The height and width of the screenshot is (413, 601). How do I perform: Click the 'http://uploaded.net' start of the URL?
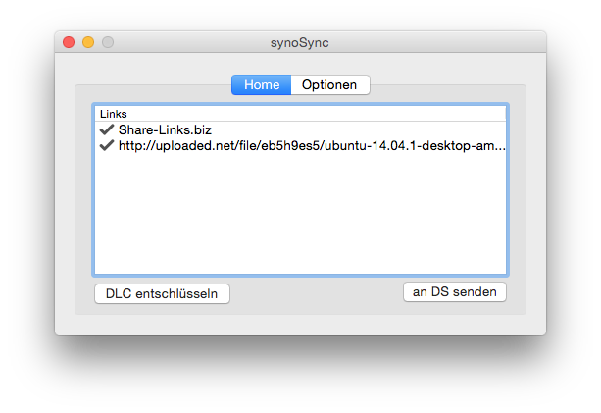(x=177, y=146)
